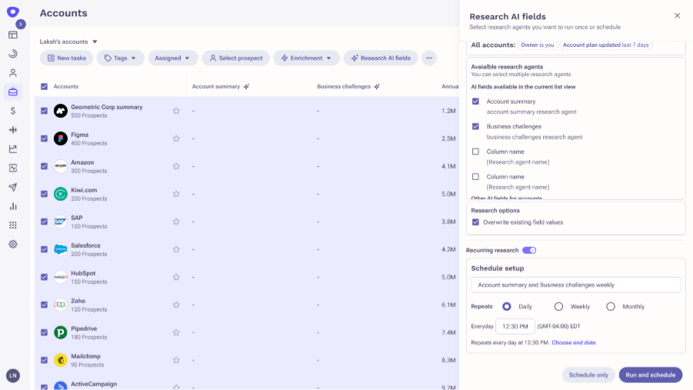Star the Amazon account

pyautogui.click(x=176, y=166)
